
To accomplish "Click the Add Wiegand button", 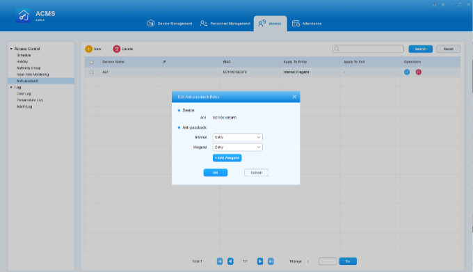I will [x=227, y=158].
